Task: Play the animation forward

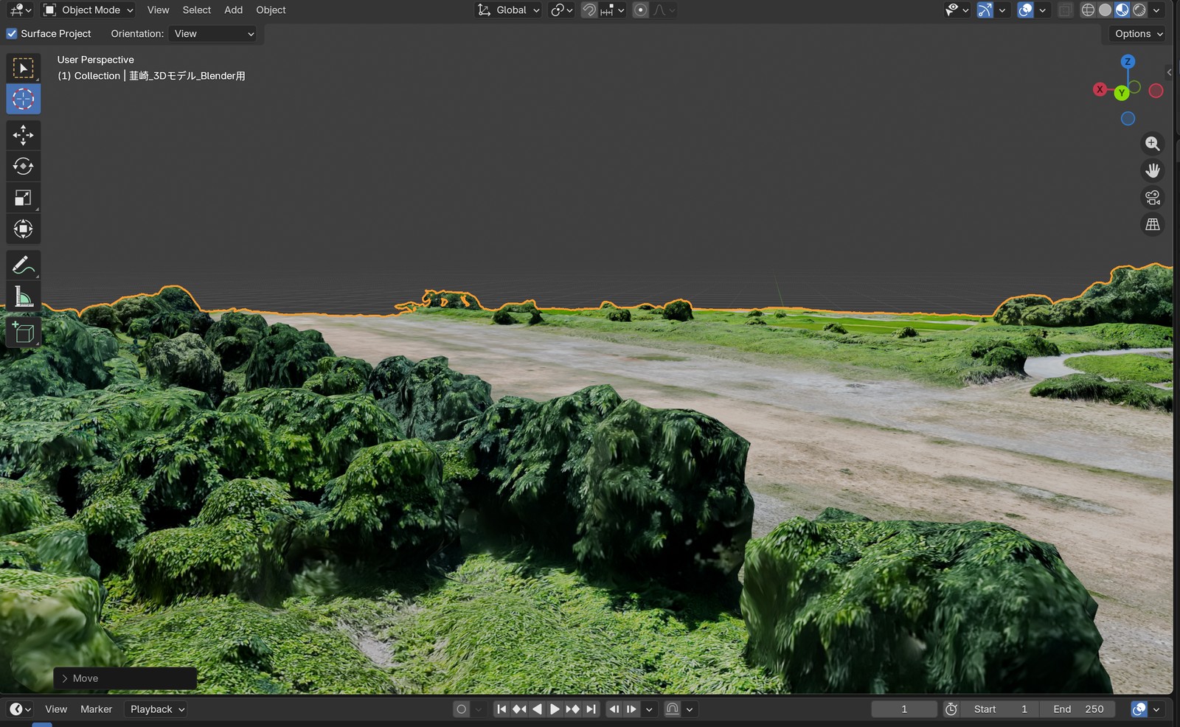Action: (555, 709)
